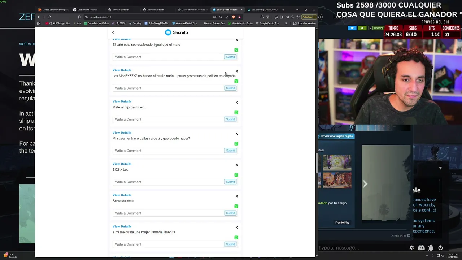This screenshot has width=462, height=260.
Task: Share the 'SC2 > LoL' post on WhatsApp
Action: point(236,175)
